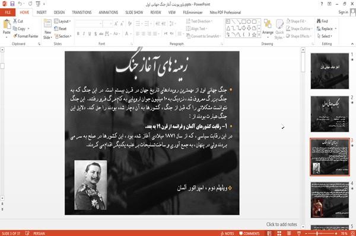
Task: Open the Shape Fill dropdown
Action: (296, 21)
